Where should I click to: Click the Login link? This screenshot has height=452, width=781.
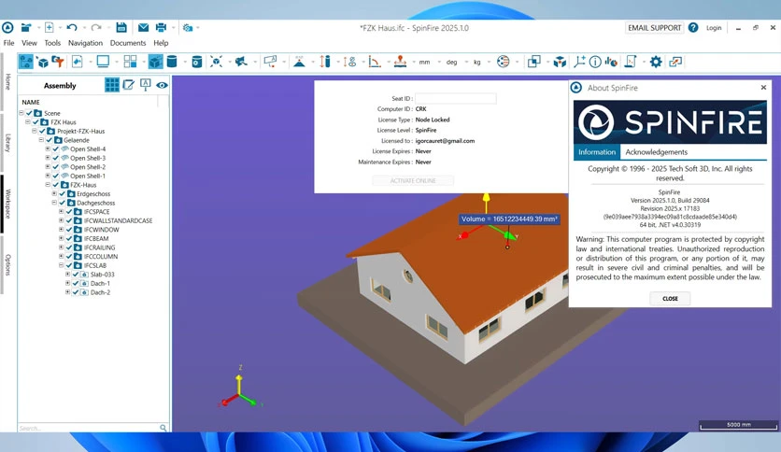713,28
